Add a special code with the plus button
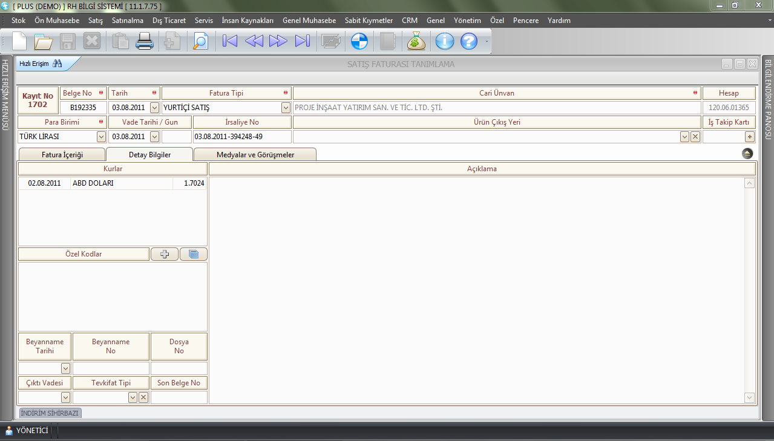Viewport: 774px width, 441px height. (x=165, y=254)
